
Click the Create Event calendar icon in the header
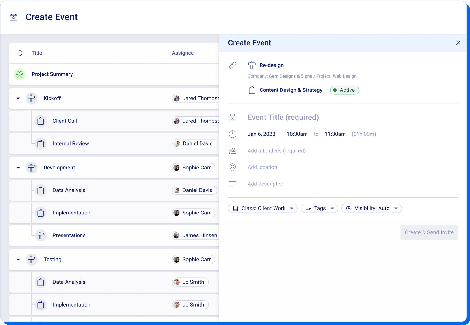click(13, 17)
